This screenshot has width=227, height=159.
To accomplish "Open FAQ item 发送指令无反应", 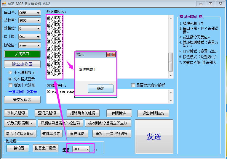I will (x=196, y=37).
